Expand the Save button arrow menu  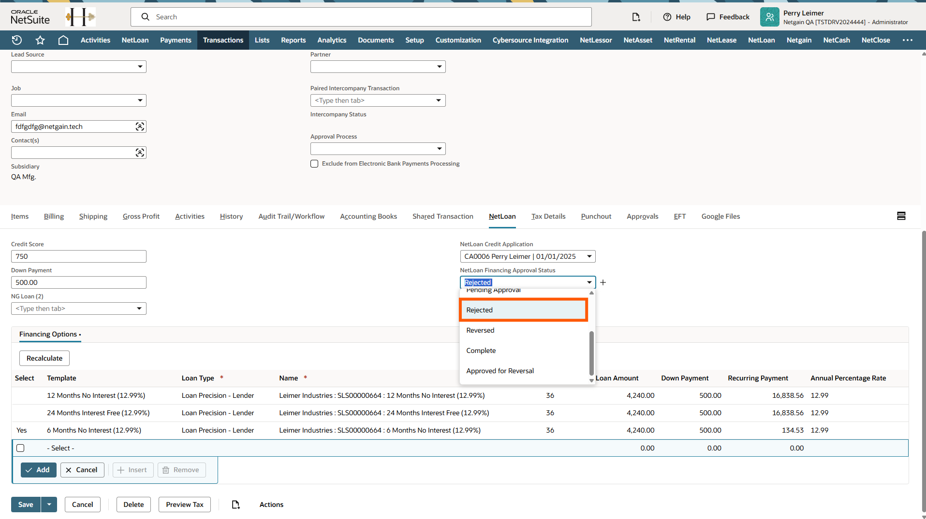[49, 505]
